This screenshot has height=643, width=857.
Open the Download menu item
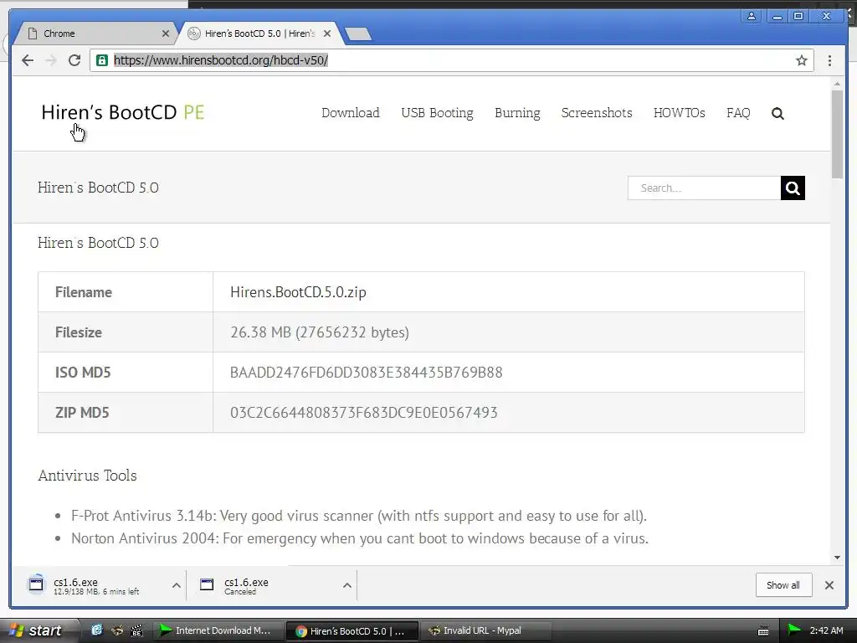coord(351,113)
